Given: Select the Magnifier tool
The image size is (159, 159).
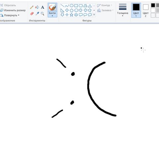Looking at the screenshot, I should point(42,14).
